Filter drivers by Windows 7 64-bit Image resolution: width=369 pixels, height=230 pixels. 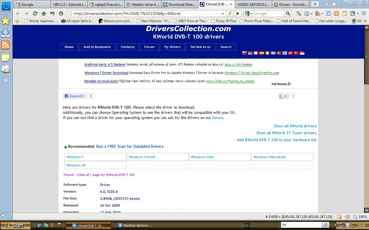click(x=158, y=157)
